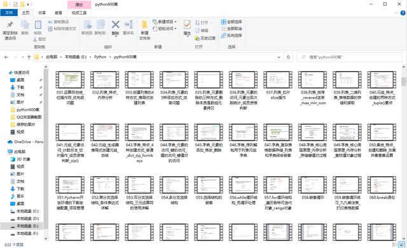Image resolution: width=407 pixels, height=248 pixels.
Task: Expand the address bar history dropdown
Action: point(279,57)
